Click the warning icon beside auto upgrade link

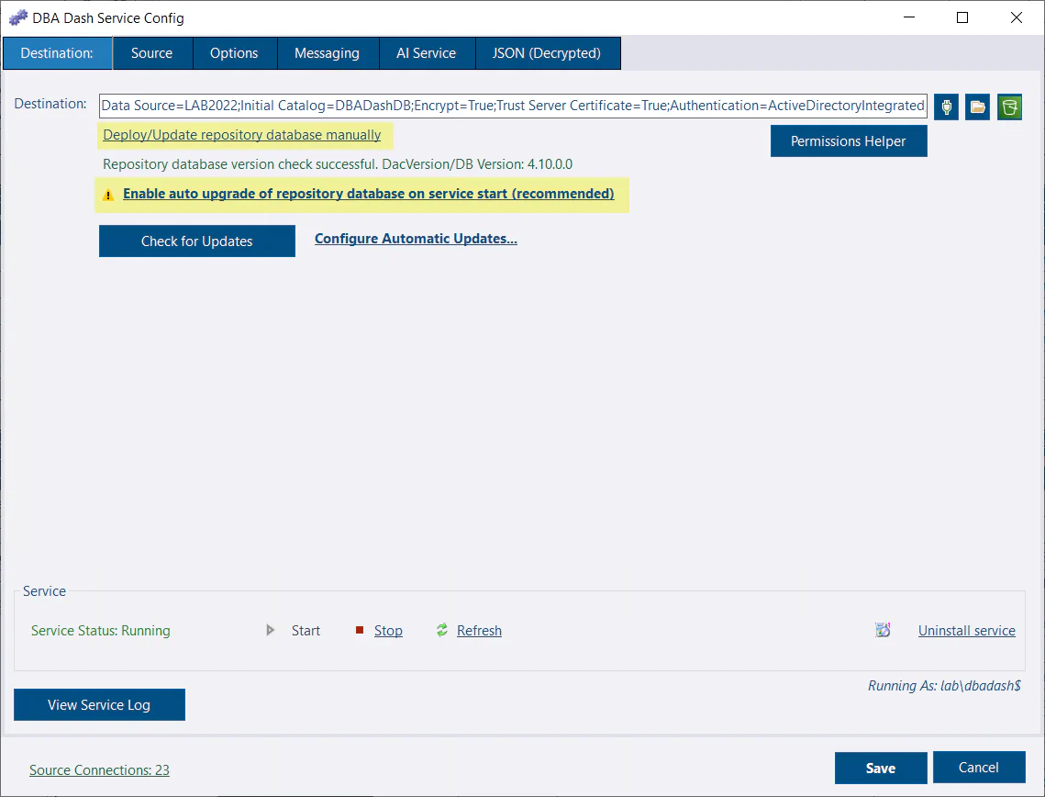click(x=108, y=195)
